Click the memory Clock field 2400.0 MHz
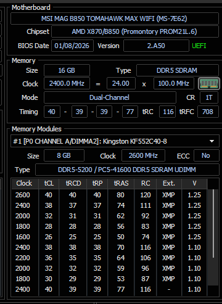Screen dimensions: 222x304 [67, 83]
